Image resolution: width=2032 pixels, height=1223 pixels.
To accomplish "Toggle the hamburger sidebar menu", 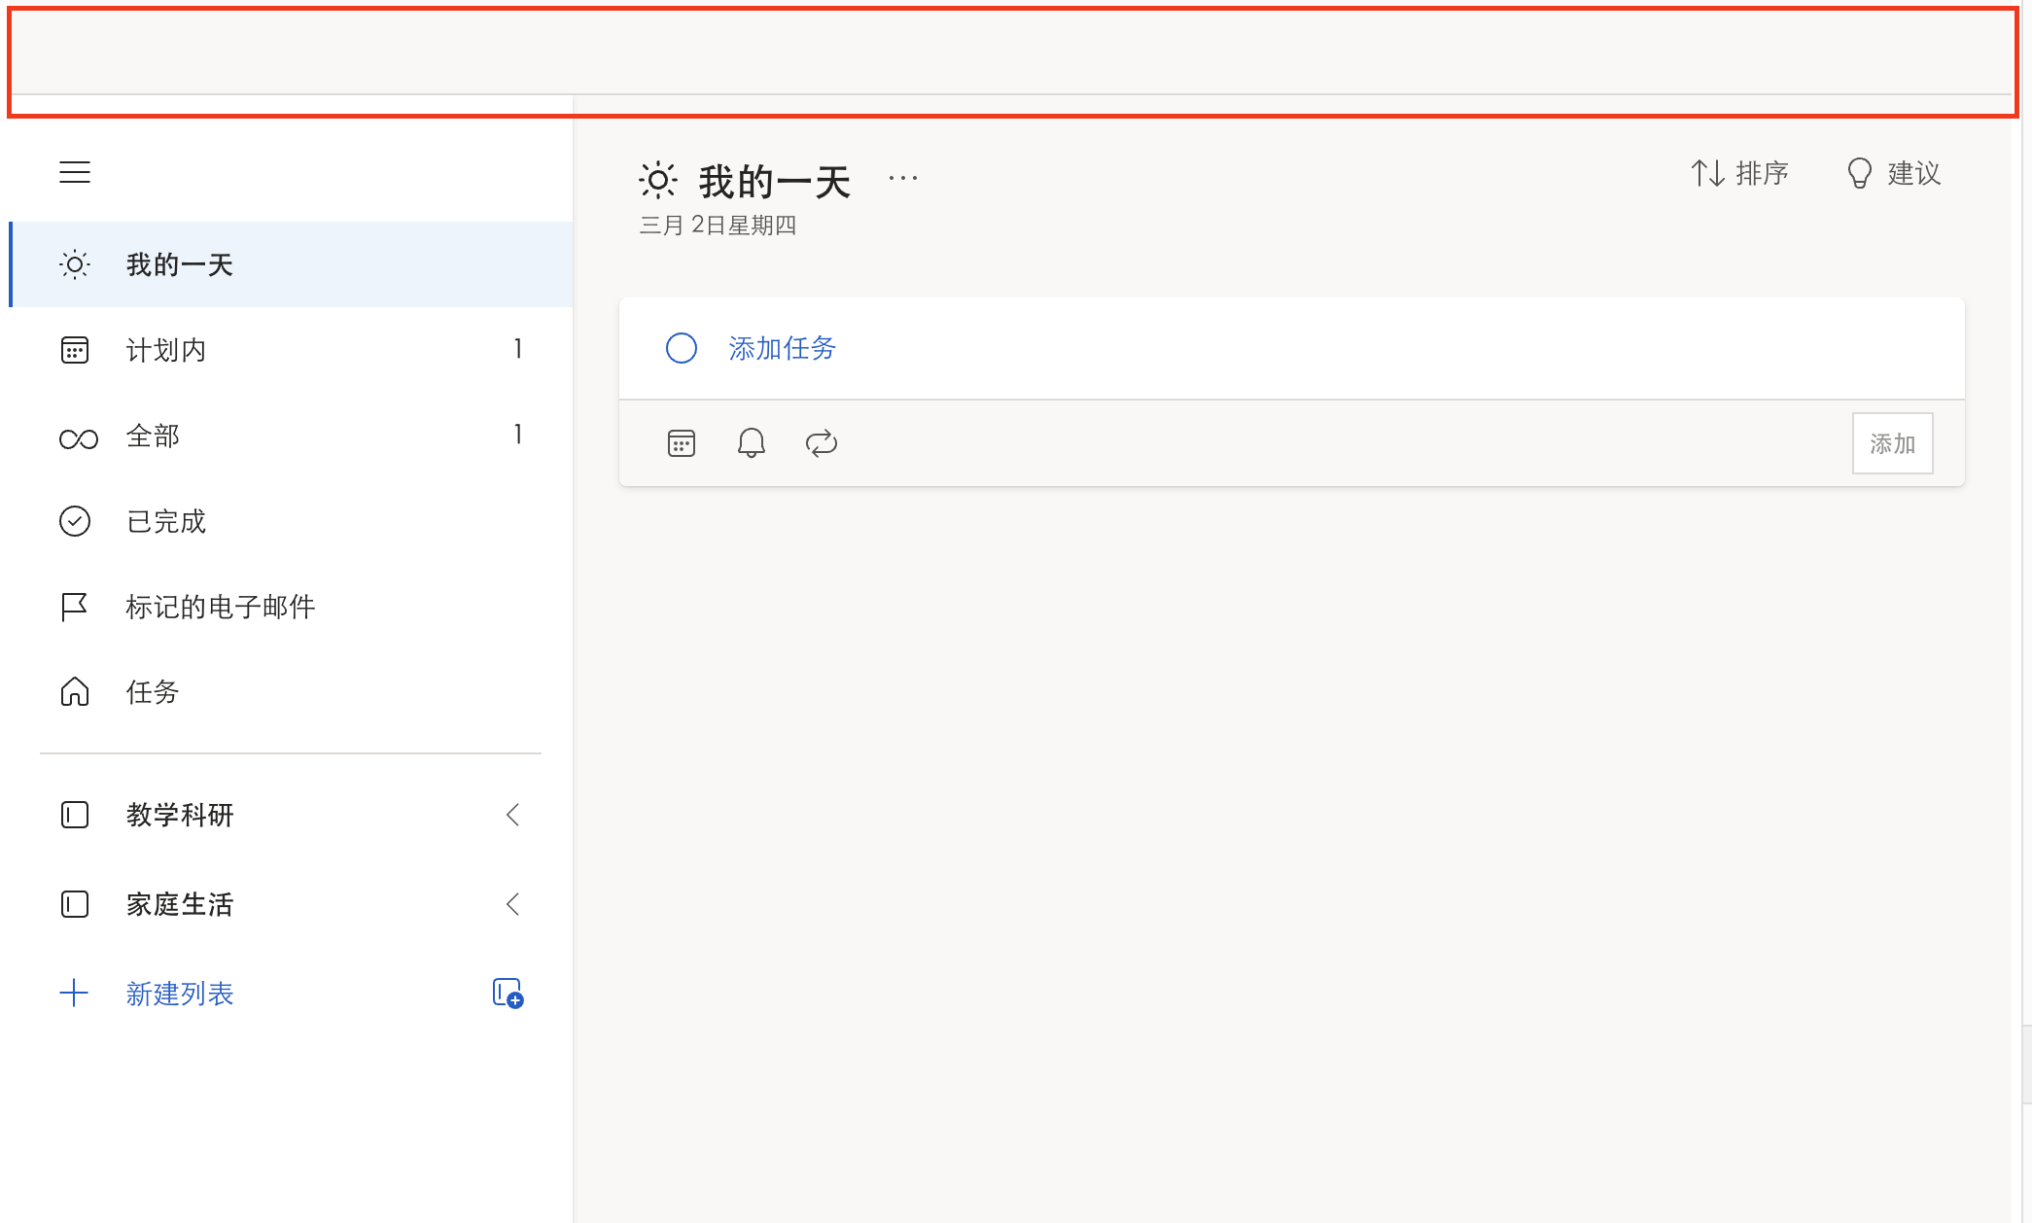I will [75, 172].
